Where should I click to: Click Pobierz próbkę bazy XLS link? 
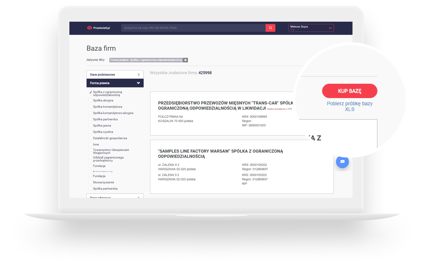click(x=349, y=106)
